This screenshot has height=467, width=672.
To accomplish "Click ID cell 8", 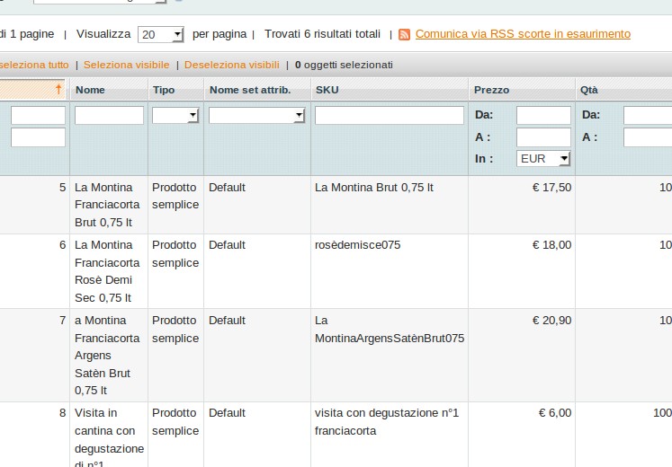I will [x=63, y=413].
